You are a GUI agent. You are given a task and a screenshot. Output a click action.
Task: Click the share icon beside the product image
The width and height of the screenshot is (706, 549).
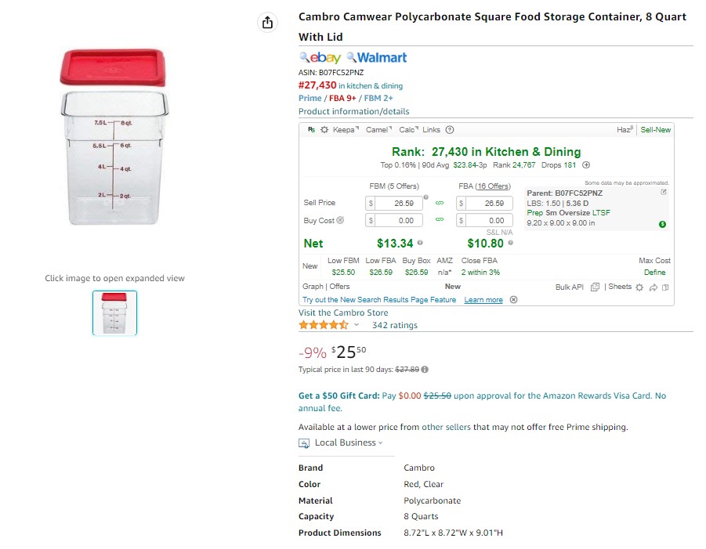pos(267,22)
